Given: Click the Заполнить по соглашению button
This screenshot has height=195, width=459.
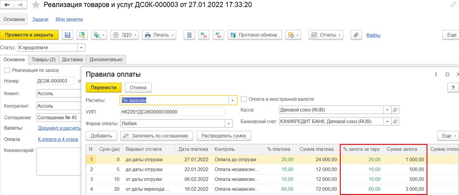Looking at the screenshot, I should click(157, 135).
